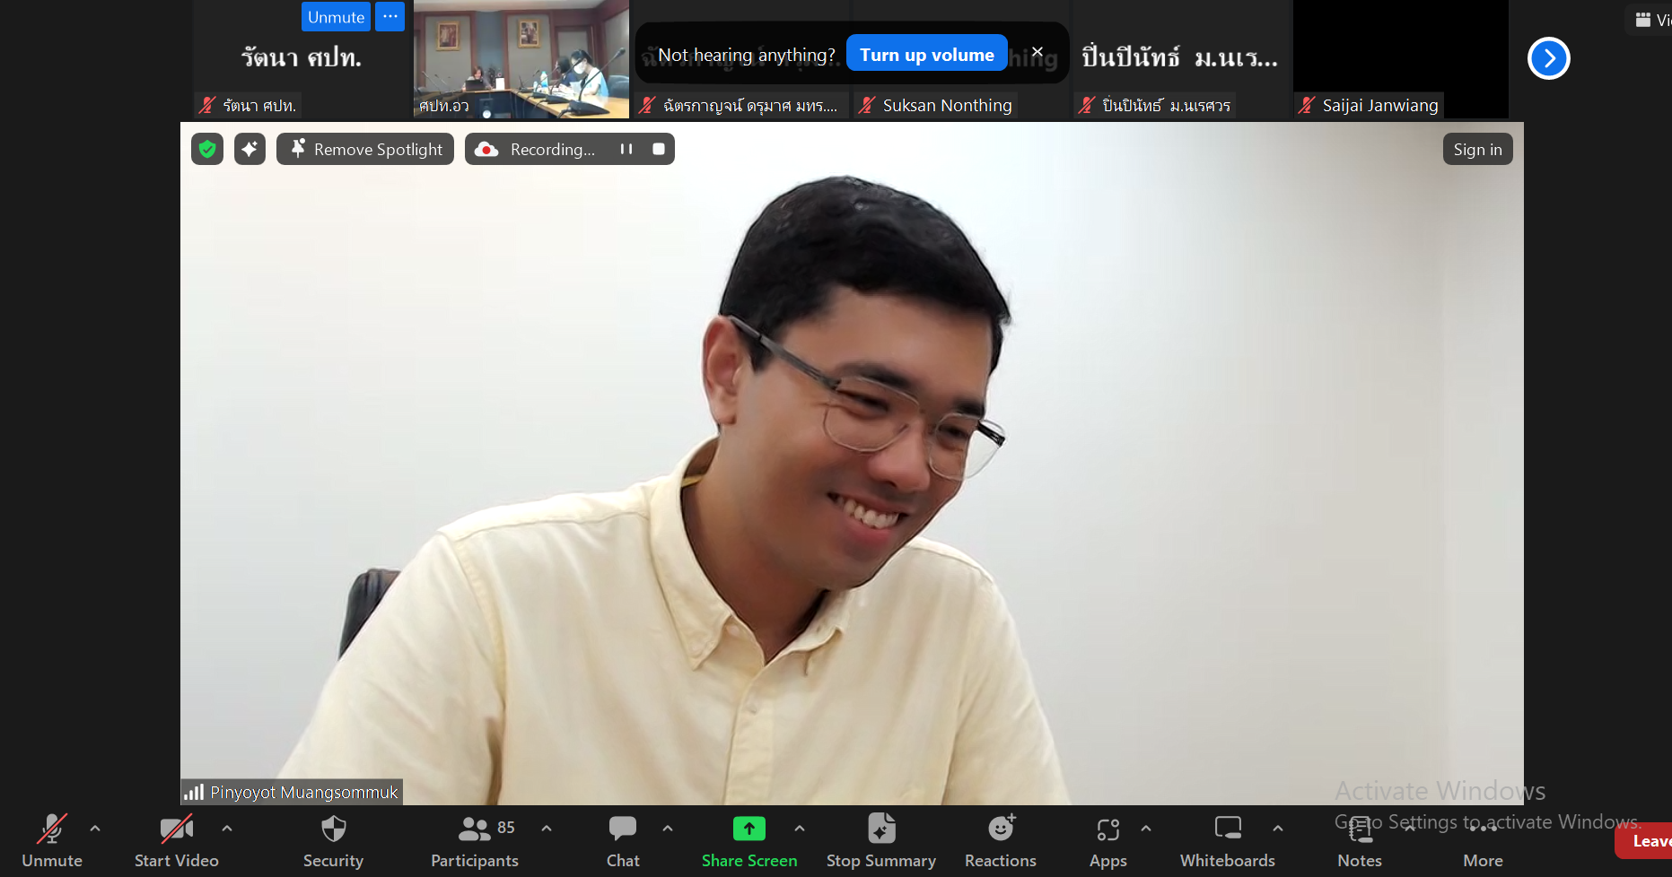Stop the cloud recording

tap(659, 149)
